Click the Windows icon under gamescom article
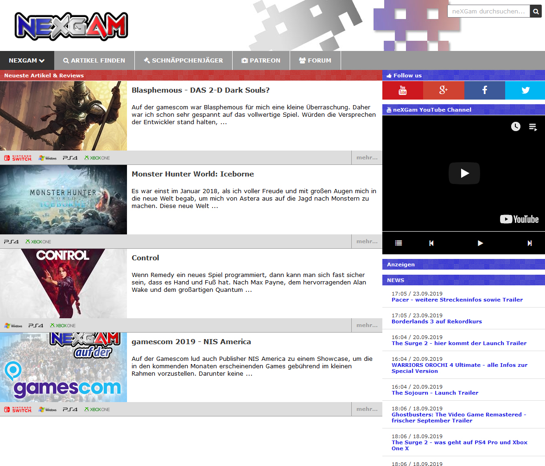Screen dimensions: 545x466 [48, 409]
